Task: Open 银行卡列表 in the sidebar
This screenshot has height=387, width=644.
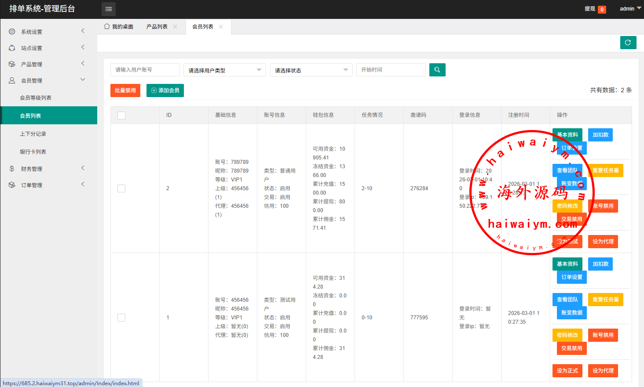Action: pyautogui.click(x=33, y=152)
